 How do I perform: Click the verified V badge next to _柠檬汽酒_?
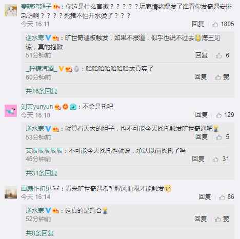tap(61, 69)
